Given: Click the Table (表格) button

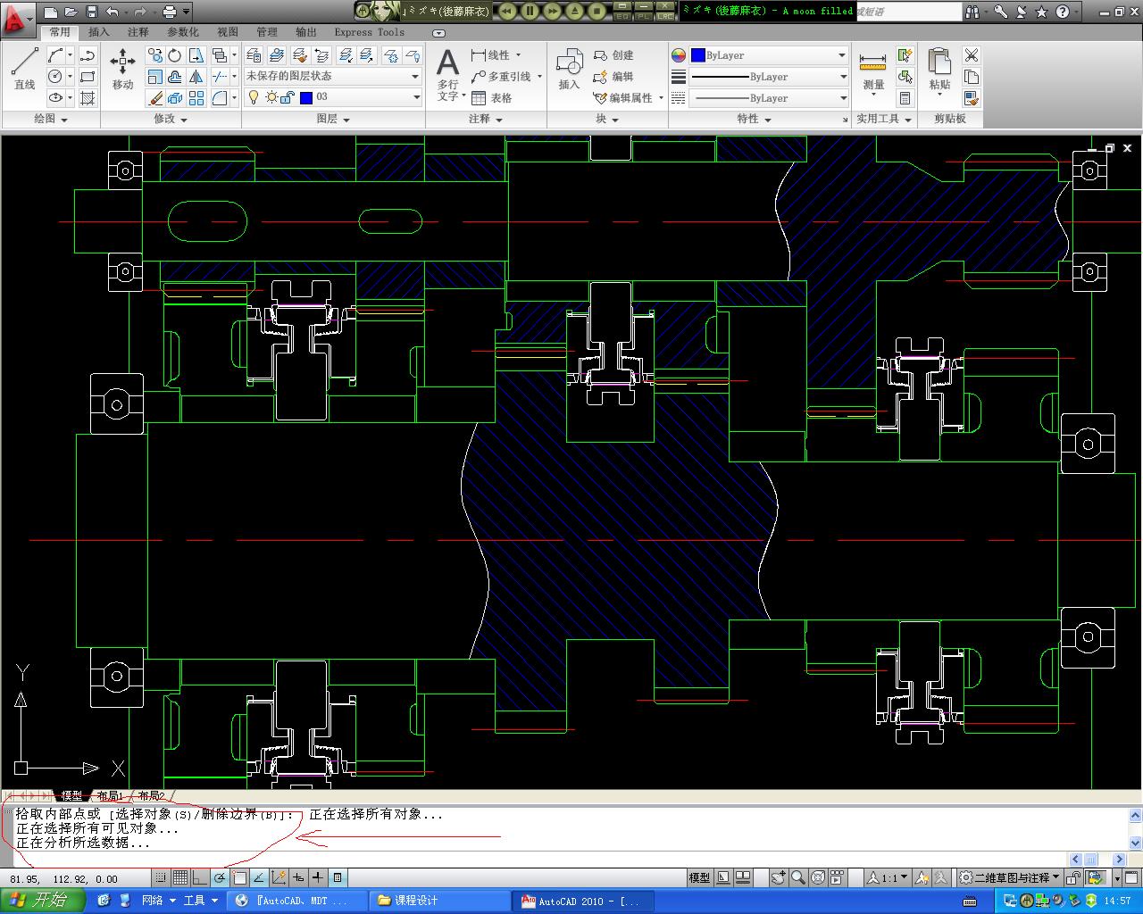Looking at the screenshot, I should click(x=492, y=98).
